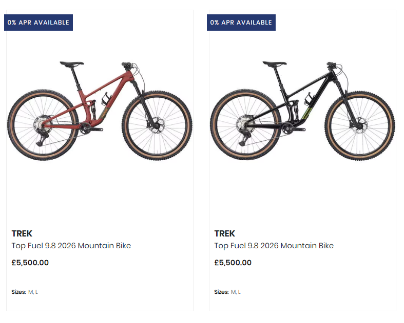The width and height of the screenshot is (404, 323).
Task: Open the Top Fuel 9.8 title for red bike
Action: click(71, 246)
